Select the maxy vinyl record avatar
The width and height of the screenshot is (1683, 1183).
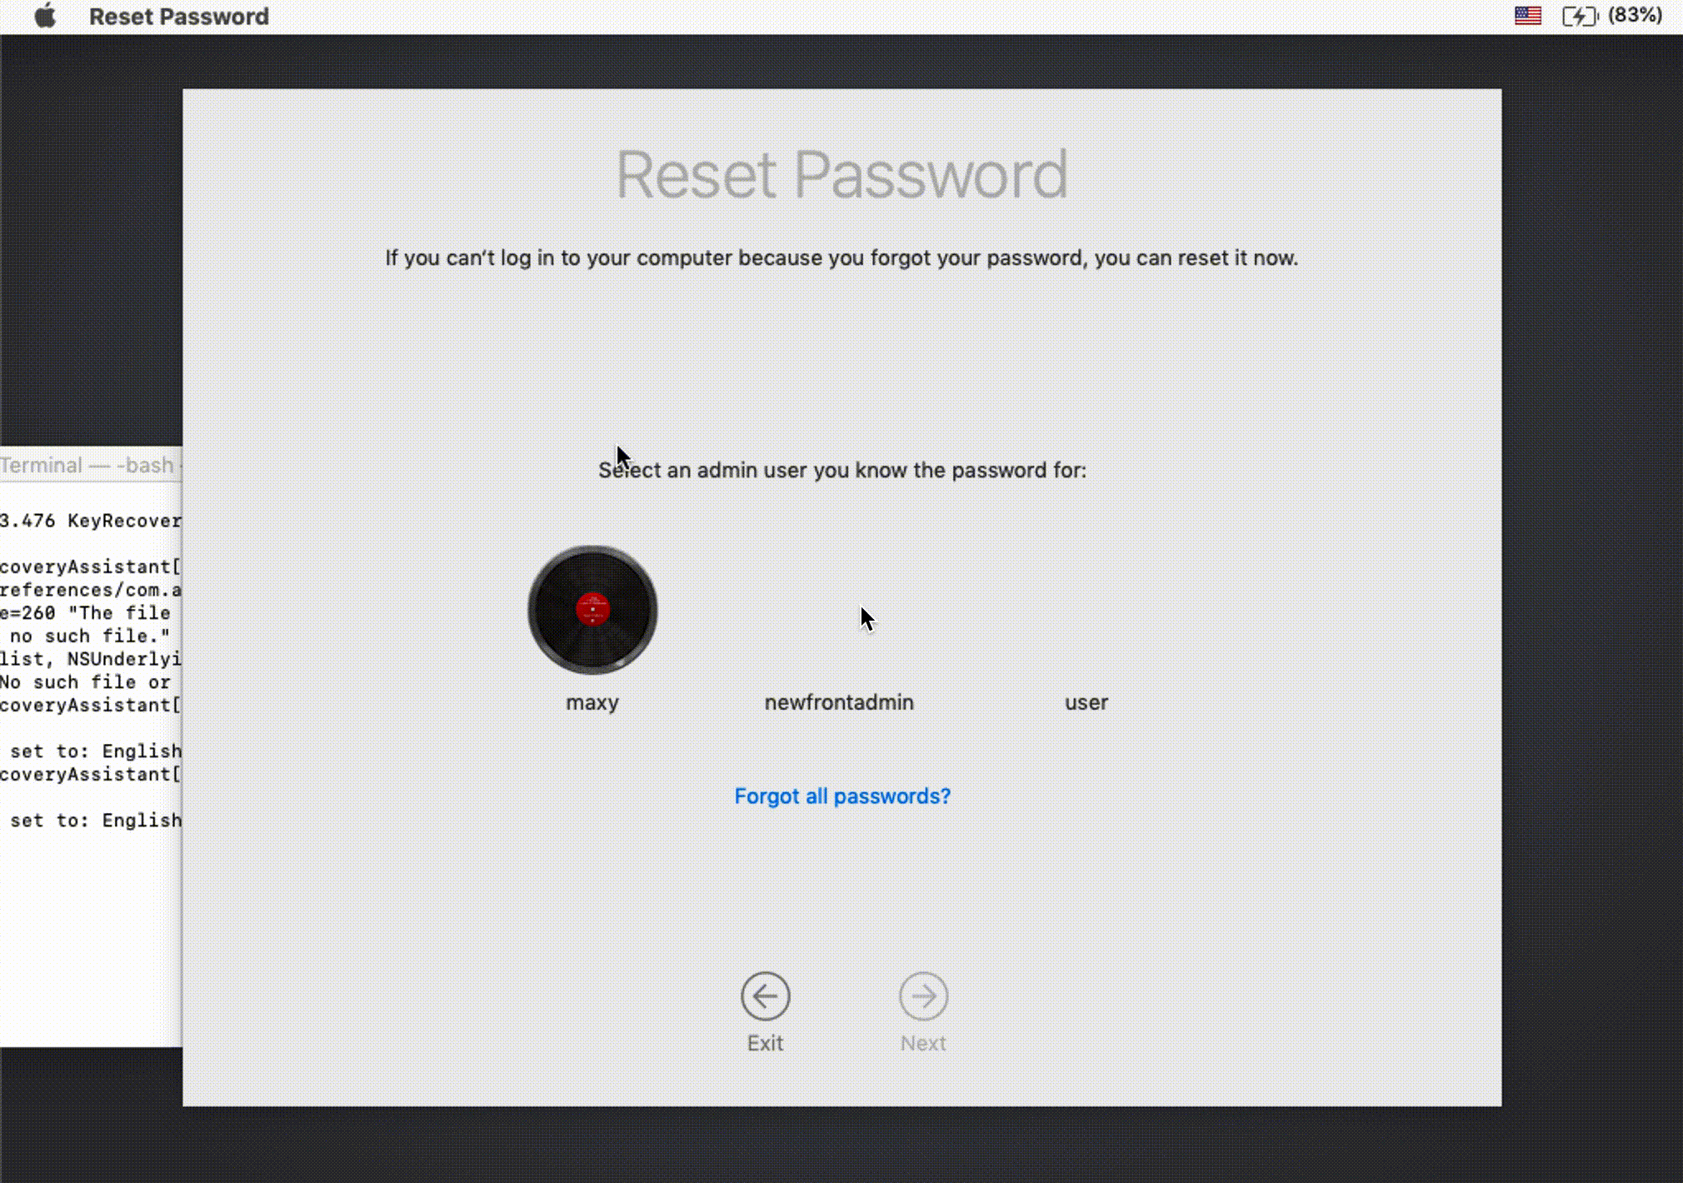pyautogui.click(x=592, y=610)
